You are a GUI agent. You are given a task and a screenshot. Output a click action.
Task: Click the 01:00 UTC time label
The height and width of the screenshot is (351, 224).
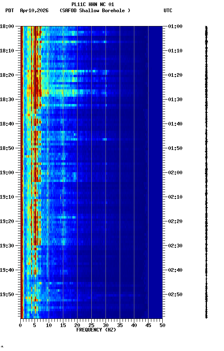point(175,26)
